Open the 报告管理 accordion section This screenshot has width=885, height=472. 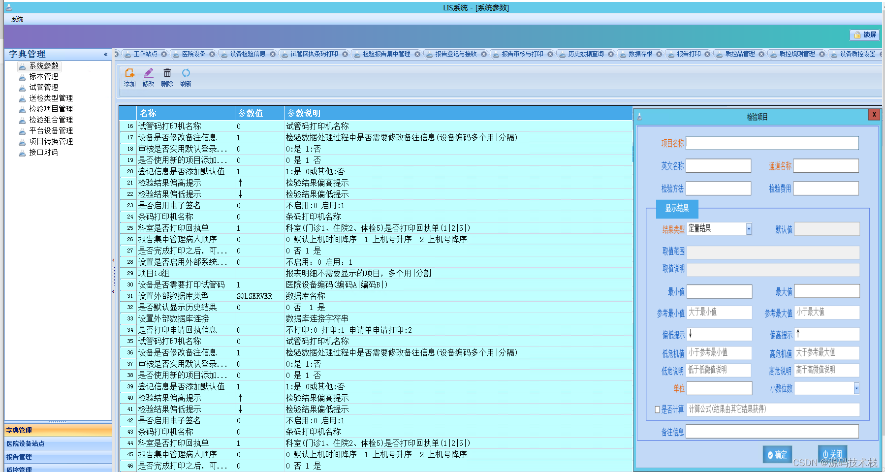[x=58, y=457]
